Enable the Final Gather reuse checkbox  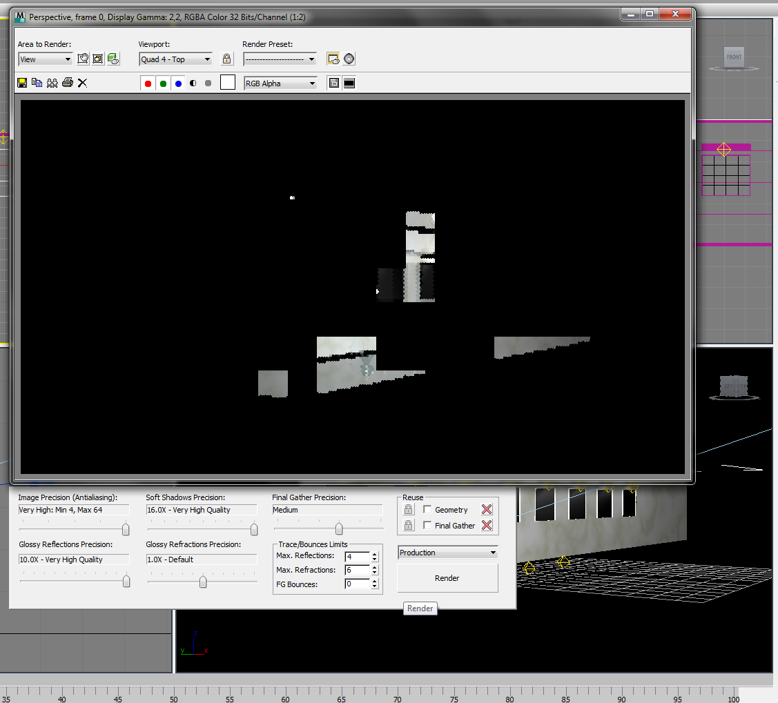click(427, 526)
